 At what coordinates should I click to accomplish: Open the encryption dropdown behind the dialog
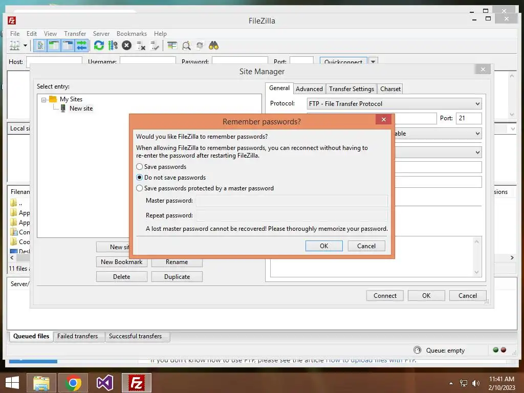tap(477, 134)
